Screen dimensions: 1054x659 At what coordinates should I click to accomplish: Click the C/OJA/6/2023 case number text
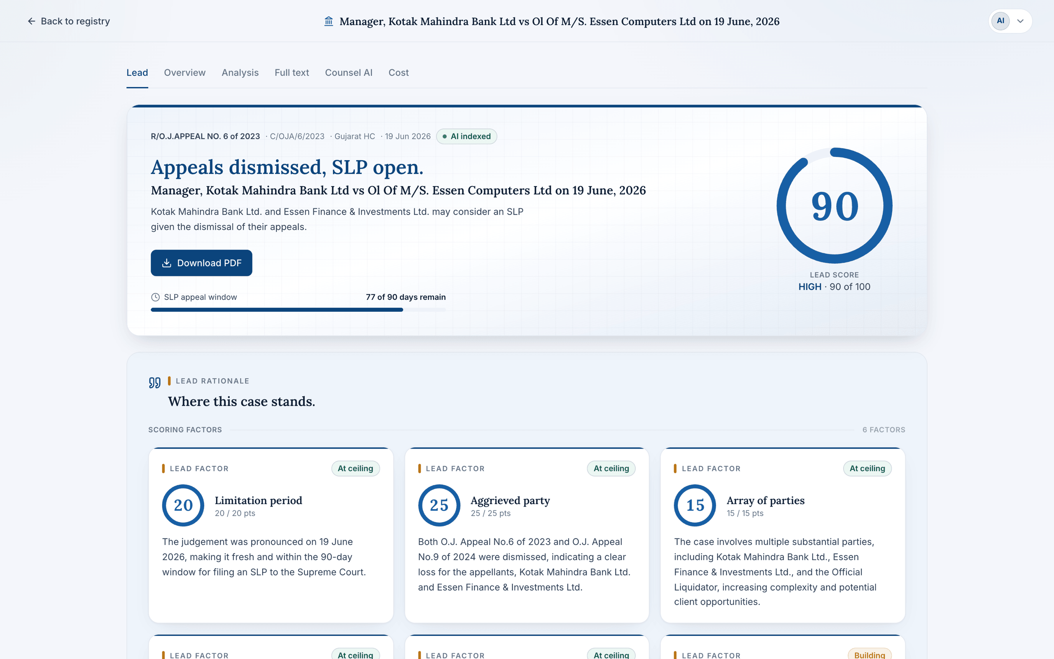click(x=297, y=136)
